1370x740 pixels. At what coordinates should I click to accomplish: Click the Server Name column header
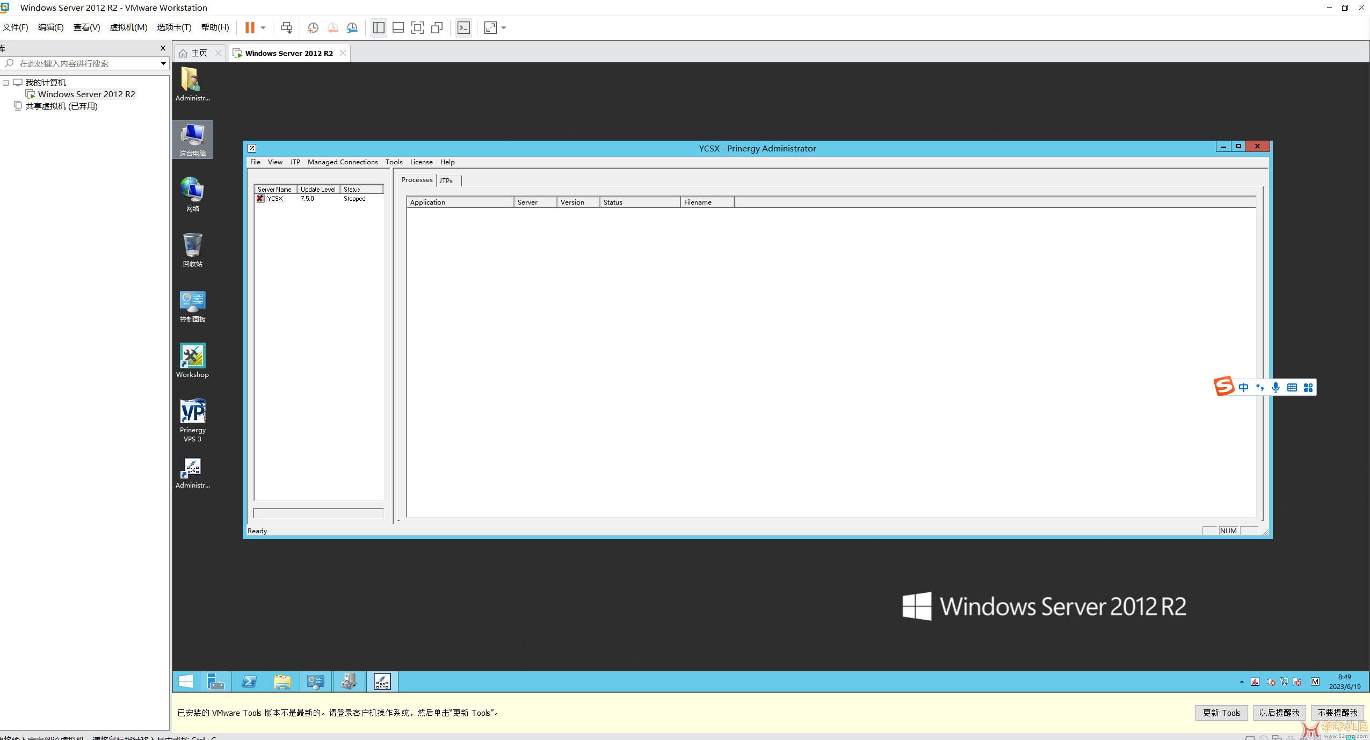(276, 189)
